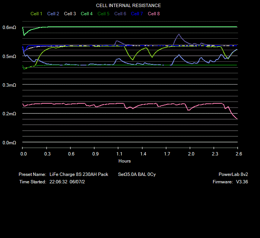Toggle Cell 1 in the legend
Viewport: 260px width, 238px height.
36,14
